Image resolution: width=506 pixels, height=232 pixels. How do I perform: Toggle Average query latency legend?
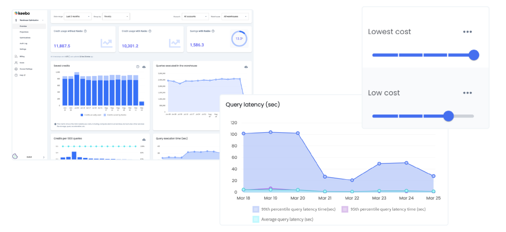[283, 219]
